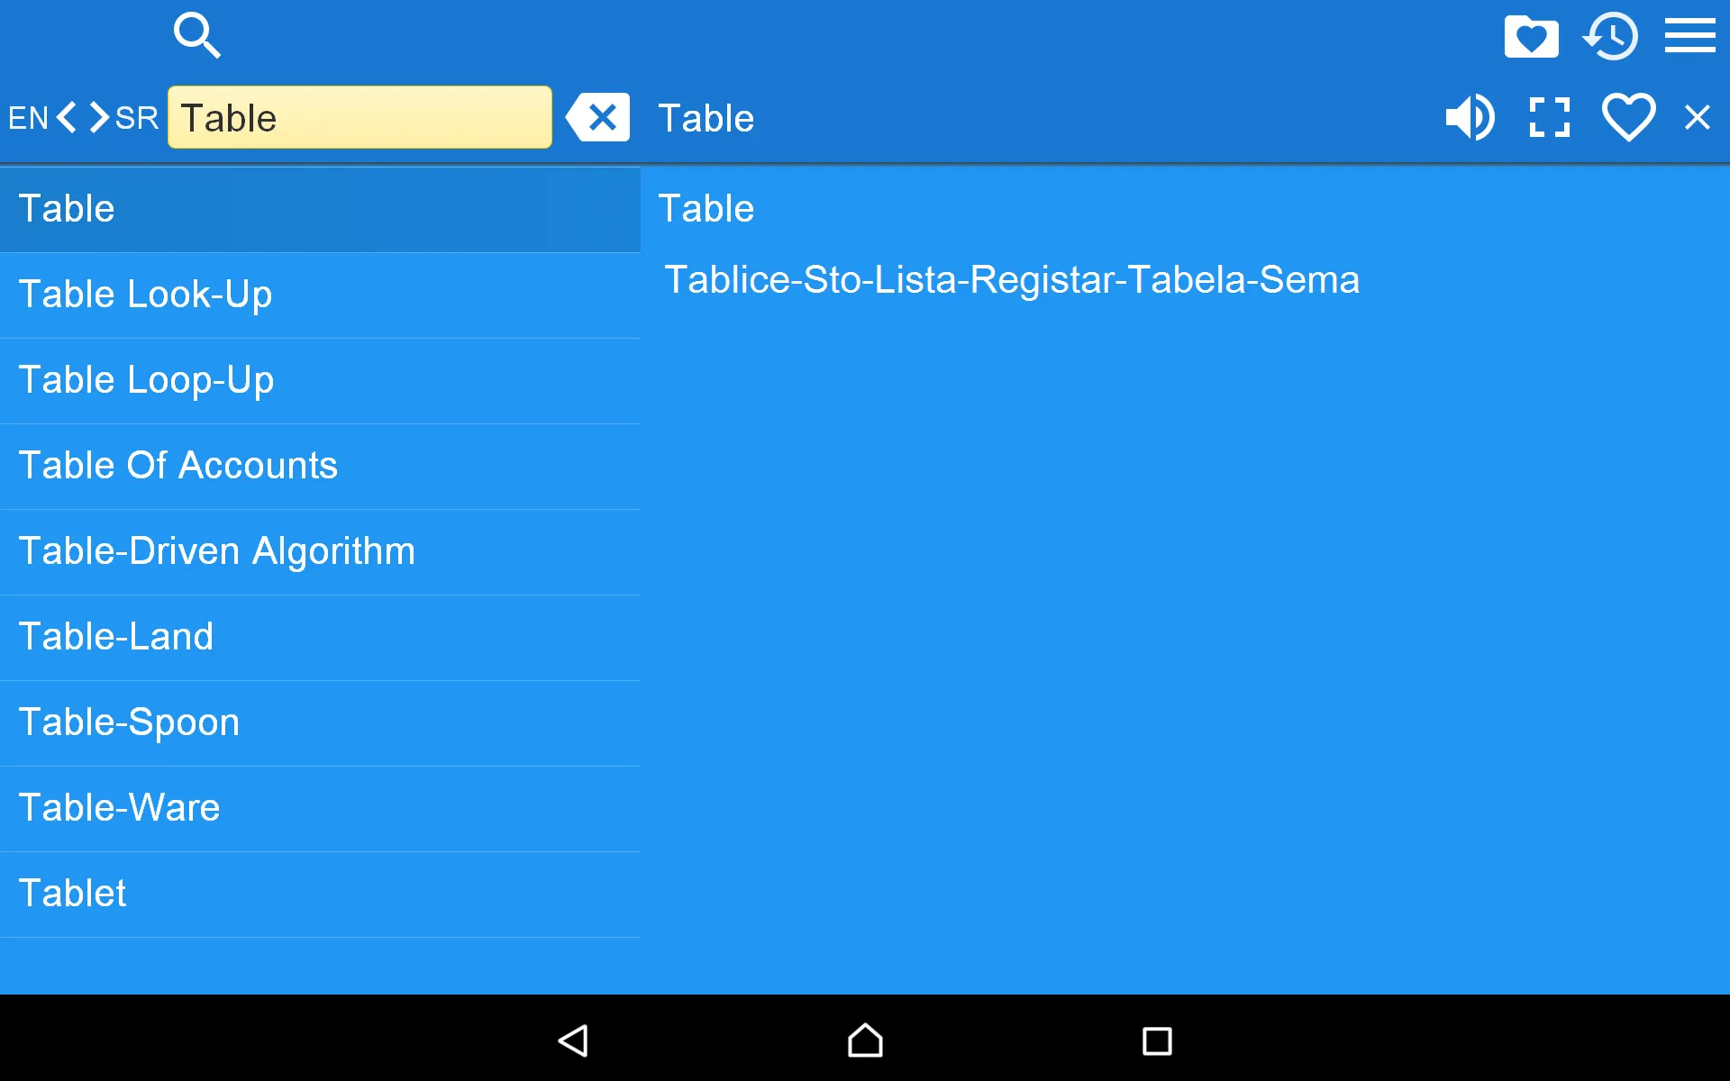The height and width of the screenshot is (1081, 1730).
Task: Click inside the Table search input field
Action: (360, 117)
